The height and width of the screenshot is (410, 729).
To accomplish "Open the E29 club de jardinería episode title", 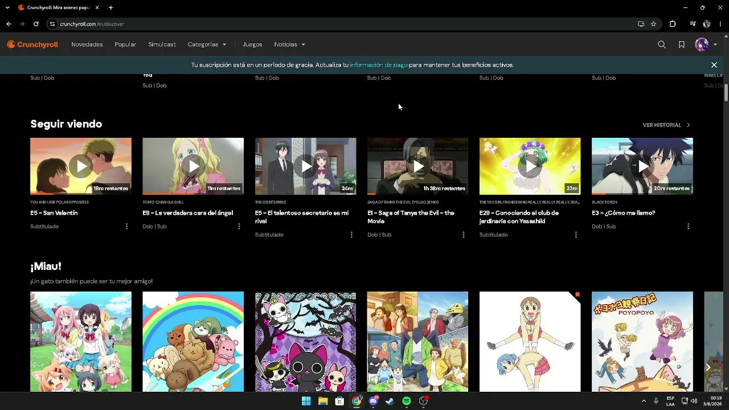I will [x=519, y=217].
